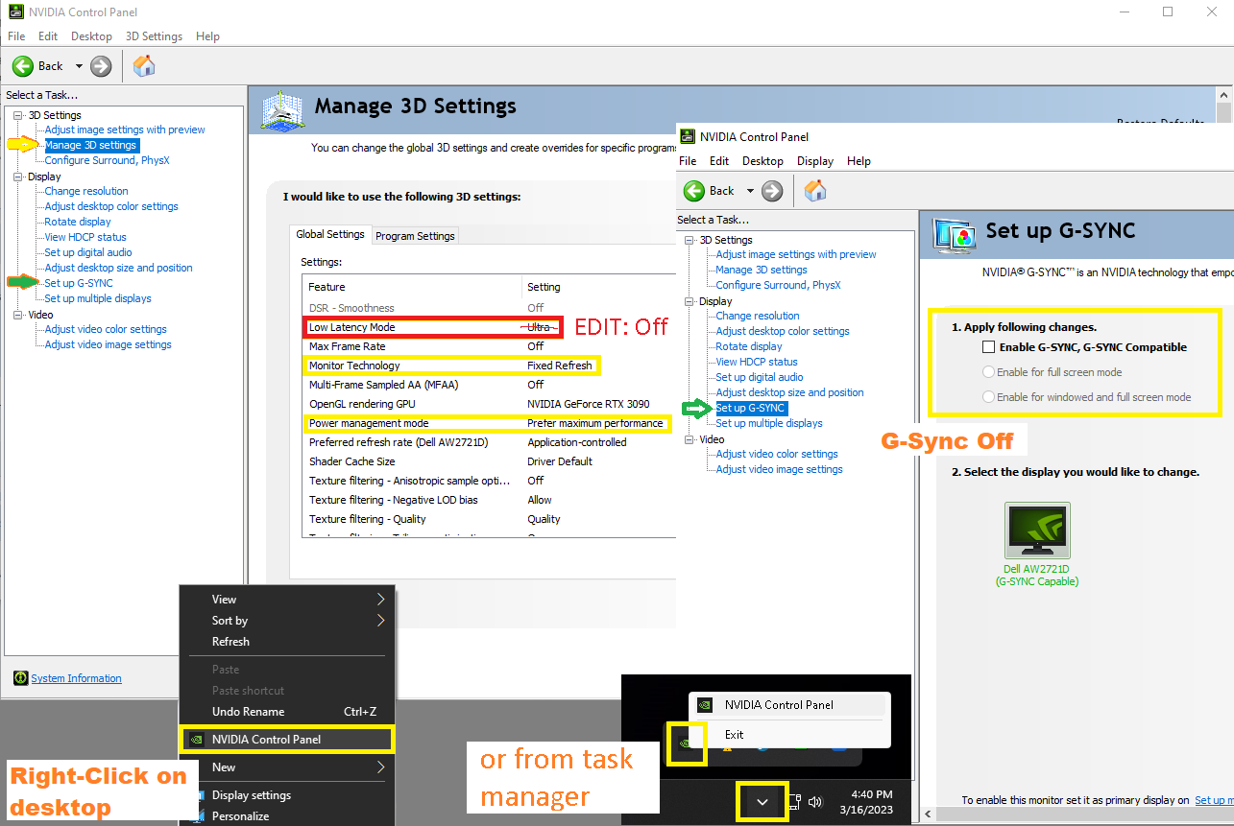Viewport: 1234px width, 826px height.
Task: Choose NVIDIA Control Panel in desktop context menu
Action: 287,739
